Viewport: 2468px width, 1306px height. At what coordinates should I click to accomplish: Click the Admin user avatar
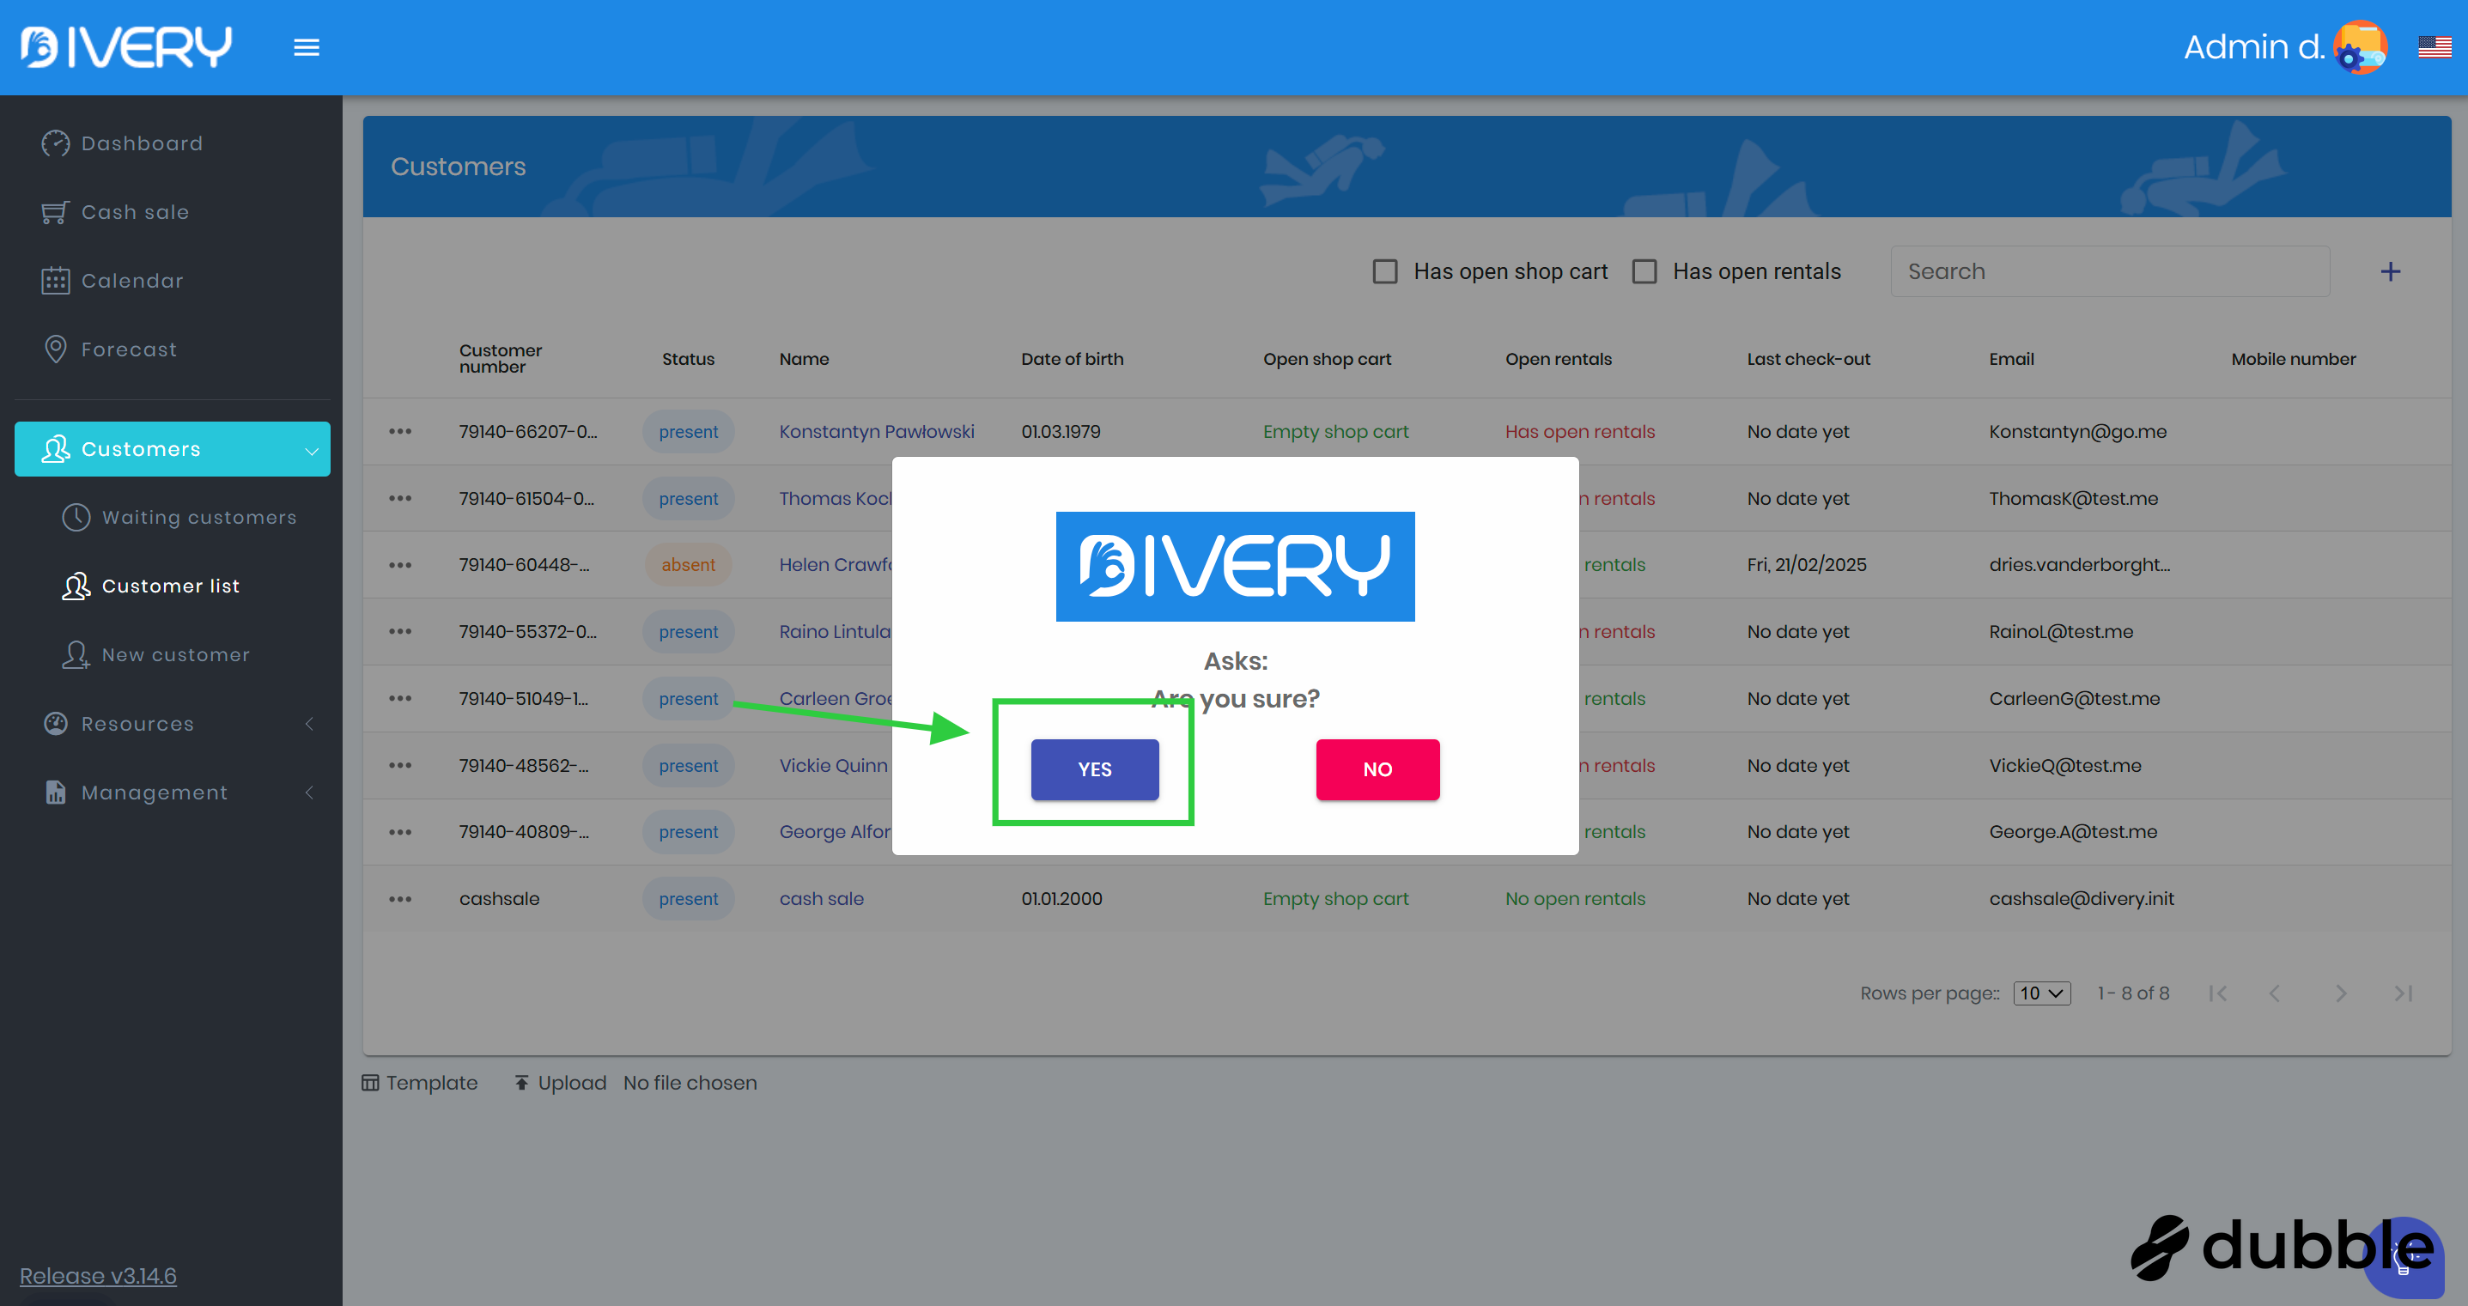(x=2359, y=47)
